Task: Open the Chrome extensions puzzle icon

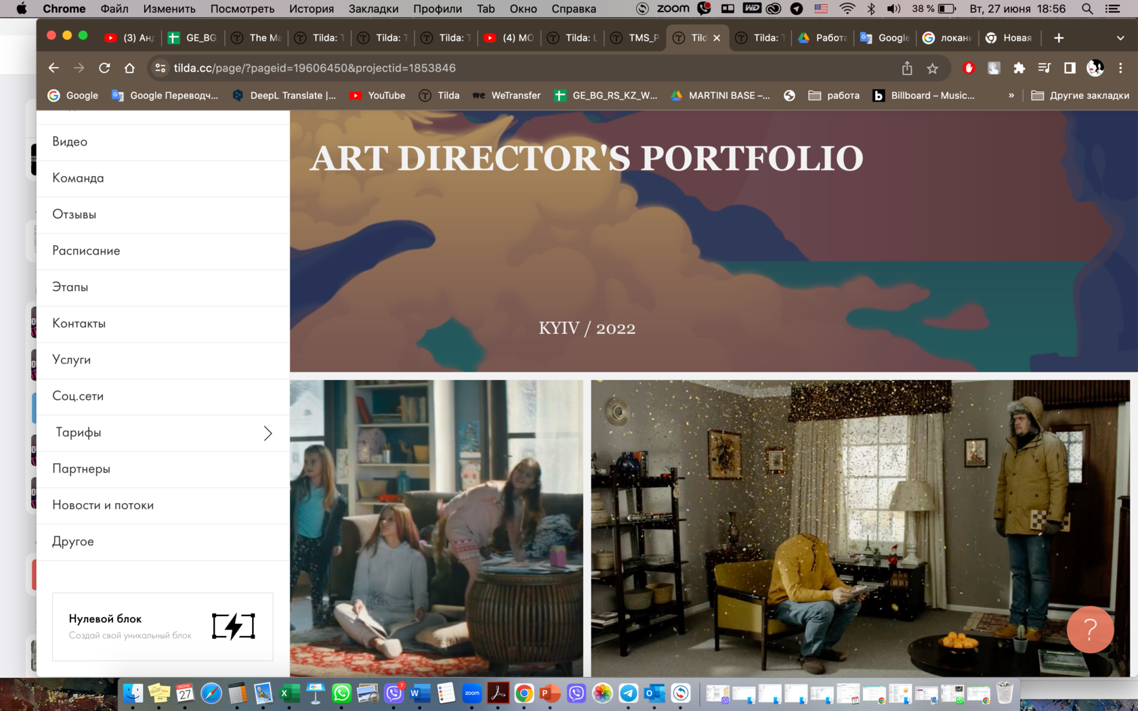Action: coord(1019,68)
